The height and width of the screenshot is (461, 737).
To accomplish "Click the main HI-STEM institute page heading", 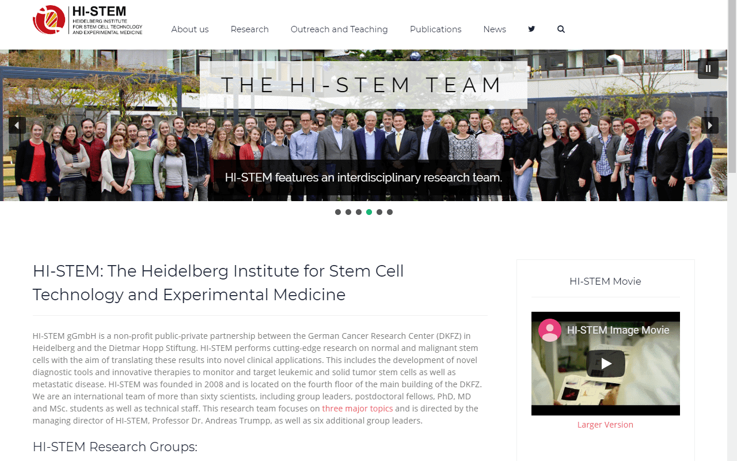I will pos(218,282).
